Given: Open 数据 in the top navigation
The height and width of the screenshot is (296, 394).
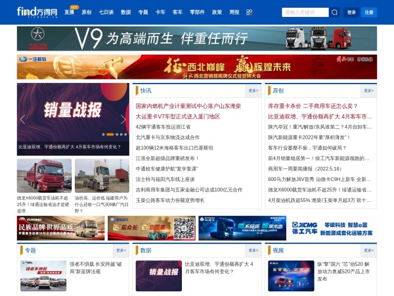Looking at the screenshot, I should point(126,12).
